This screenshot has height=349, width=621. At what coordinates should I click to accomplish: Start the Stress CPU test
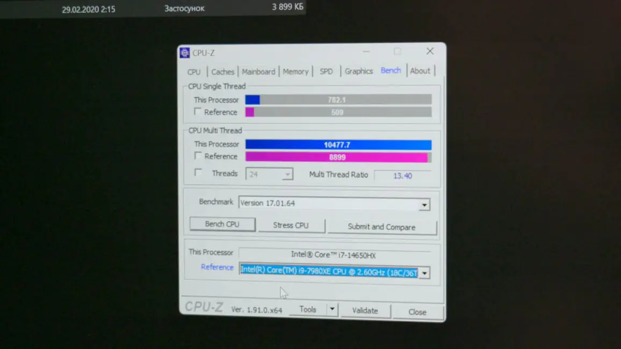click(291, 225)
